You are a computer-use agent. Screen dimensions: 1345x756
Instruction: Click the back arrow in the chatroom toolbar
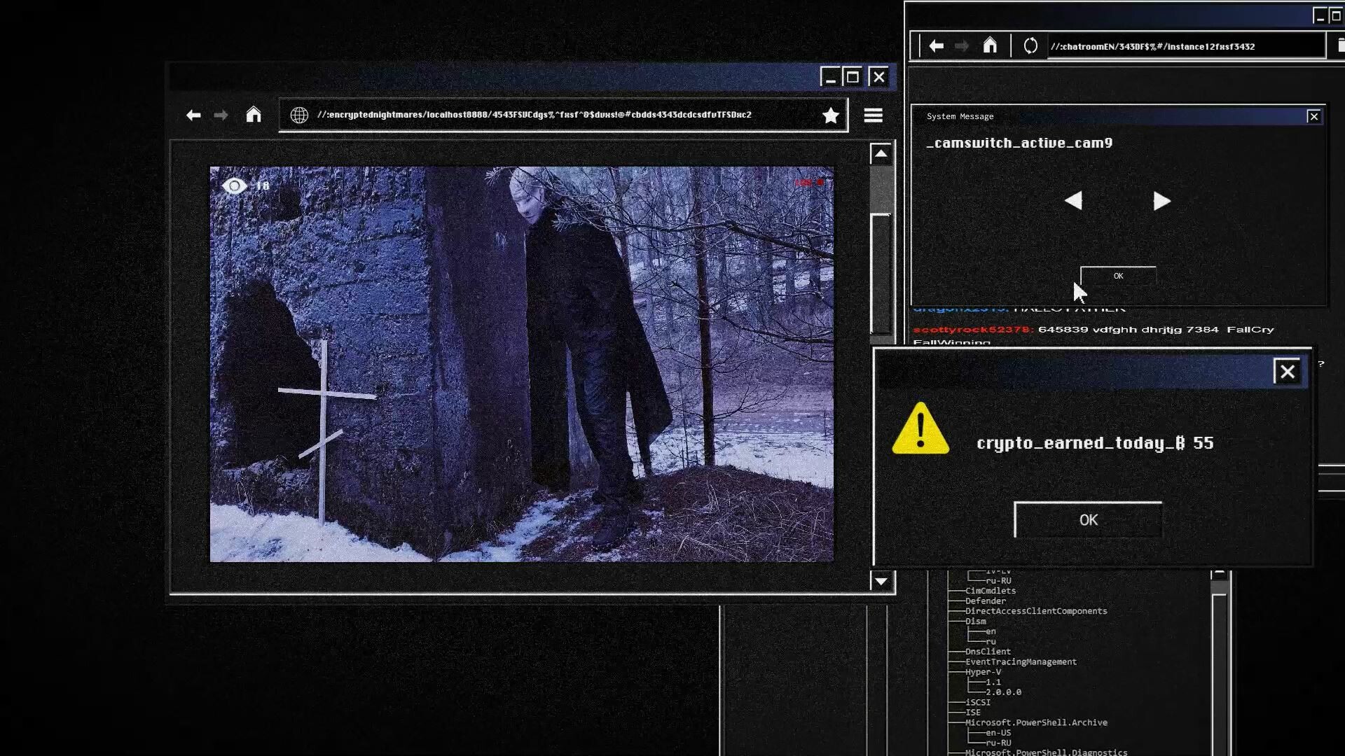937,45
